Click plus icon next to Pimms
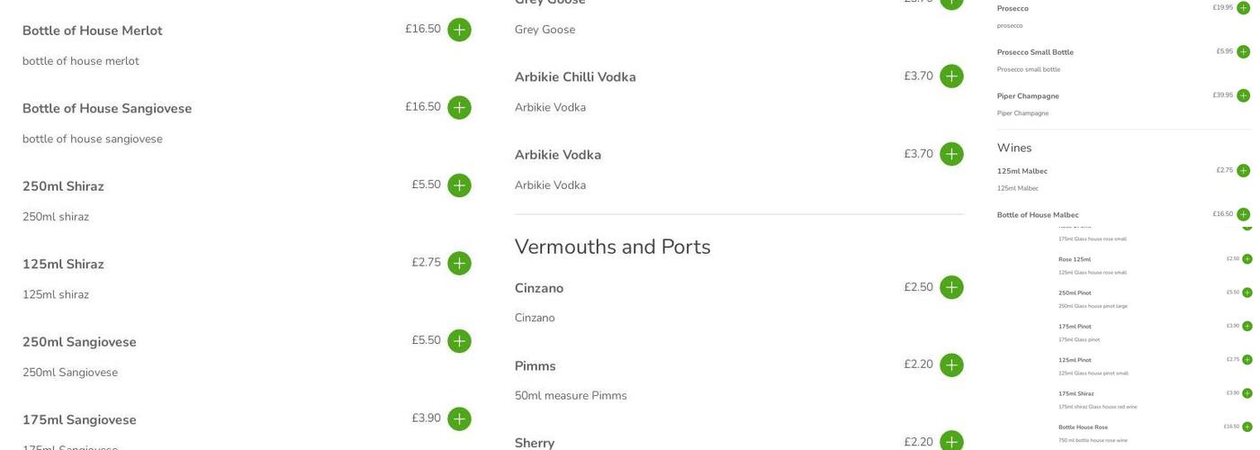Viewport: 1260px width, 450px height. tap(951, 365)
